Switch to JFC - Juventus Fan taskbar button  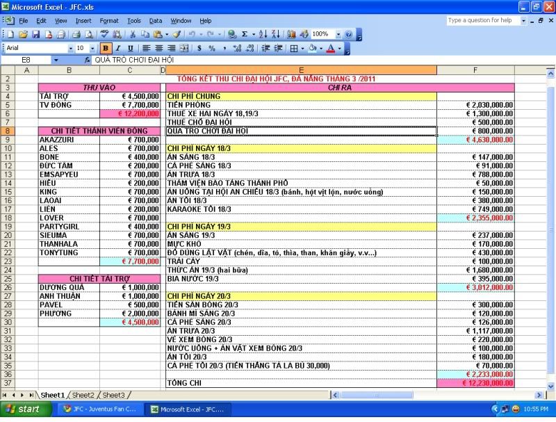pyautogui.click(x=100, y=409)
